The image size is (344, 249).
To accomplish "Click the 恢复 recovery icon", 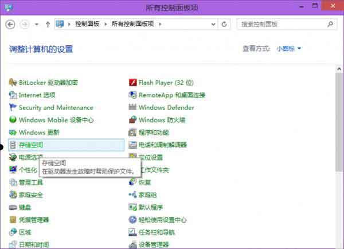I will click(133, 182).
